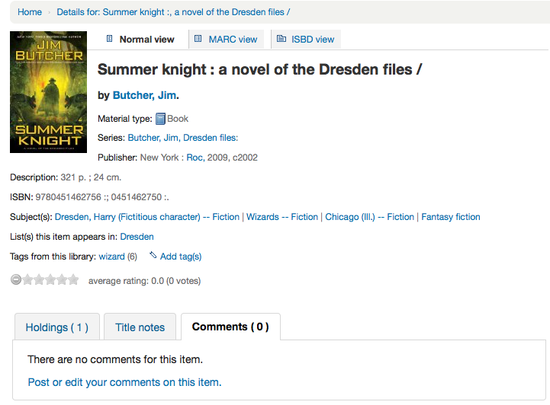This screenshot has width=550, height=405.
Task: Click the MARC view list icon
Action: [198, 39]
